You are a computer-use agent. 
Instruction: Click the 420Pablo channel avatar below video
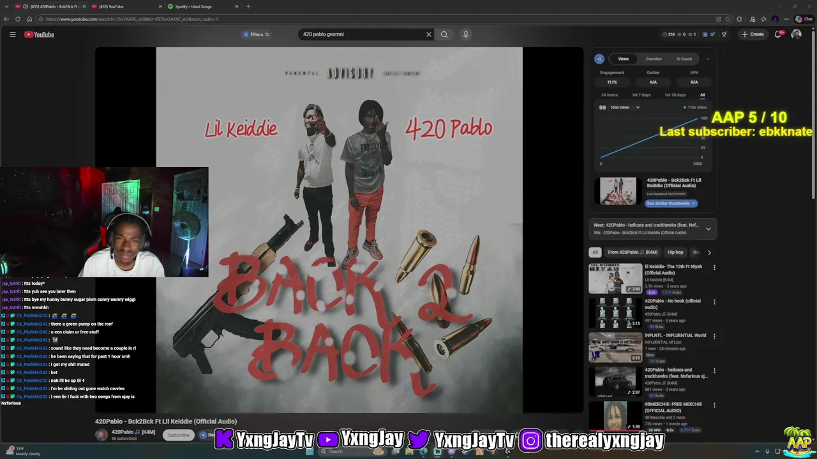(101, 435)
